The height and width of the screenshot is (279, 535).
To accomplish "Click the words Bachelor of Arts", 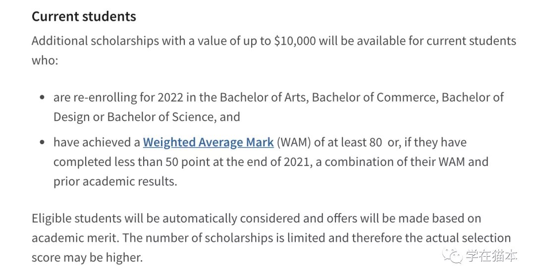I will click(x=264, y=97).
